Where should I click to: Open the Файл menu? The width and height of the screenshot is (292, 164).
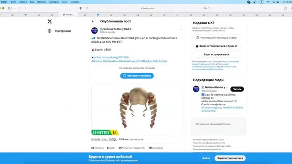13,2
